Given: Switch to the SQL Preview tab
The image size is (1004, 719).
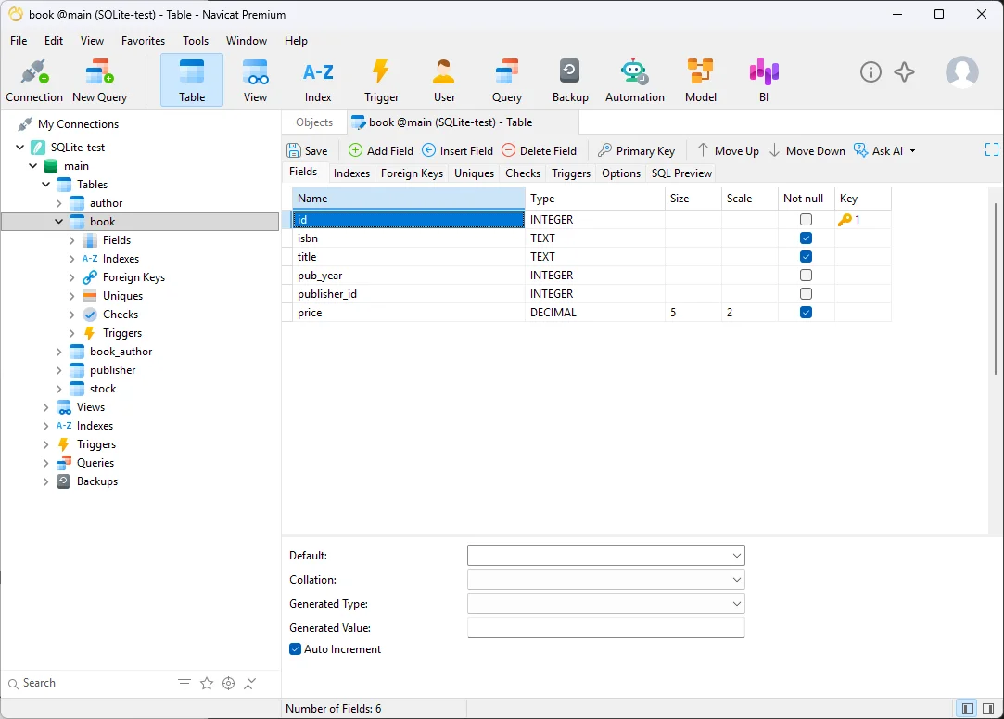Looking at the screenshot, I should [681, 173].
